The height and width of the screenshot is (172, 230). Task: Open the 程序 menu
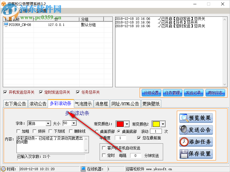[9, 11]
